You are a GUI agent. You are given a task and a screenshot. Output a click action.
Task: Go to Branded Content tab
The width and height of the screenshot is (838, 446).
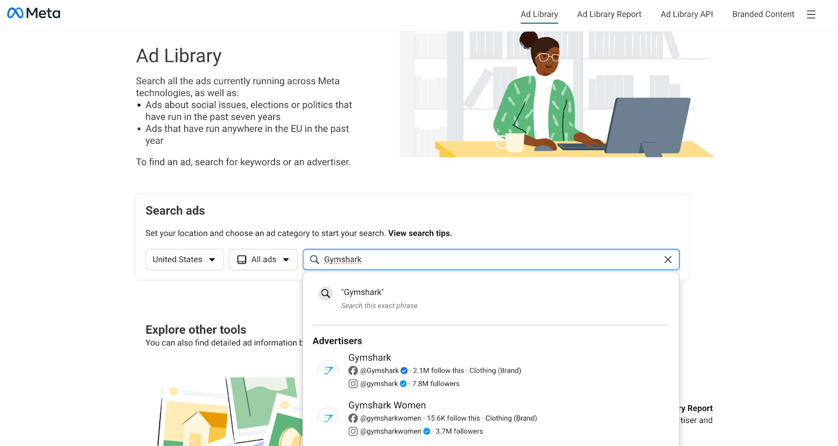click(x=763, y=15)
